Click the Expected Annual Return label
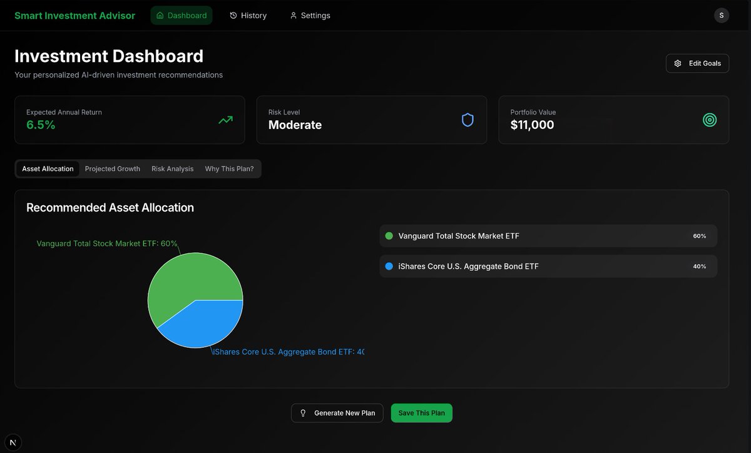 (x=64, y=112)
